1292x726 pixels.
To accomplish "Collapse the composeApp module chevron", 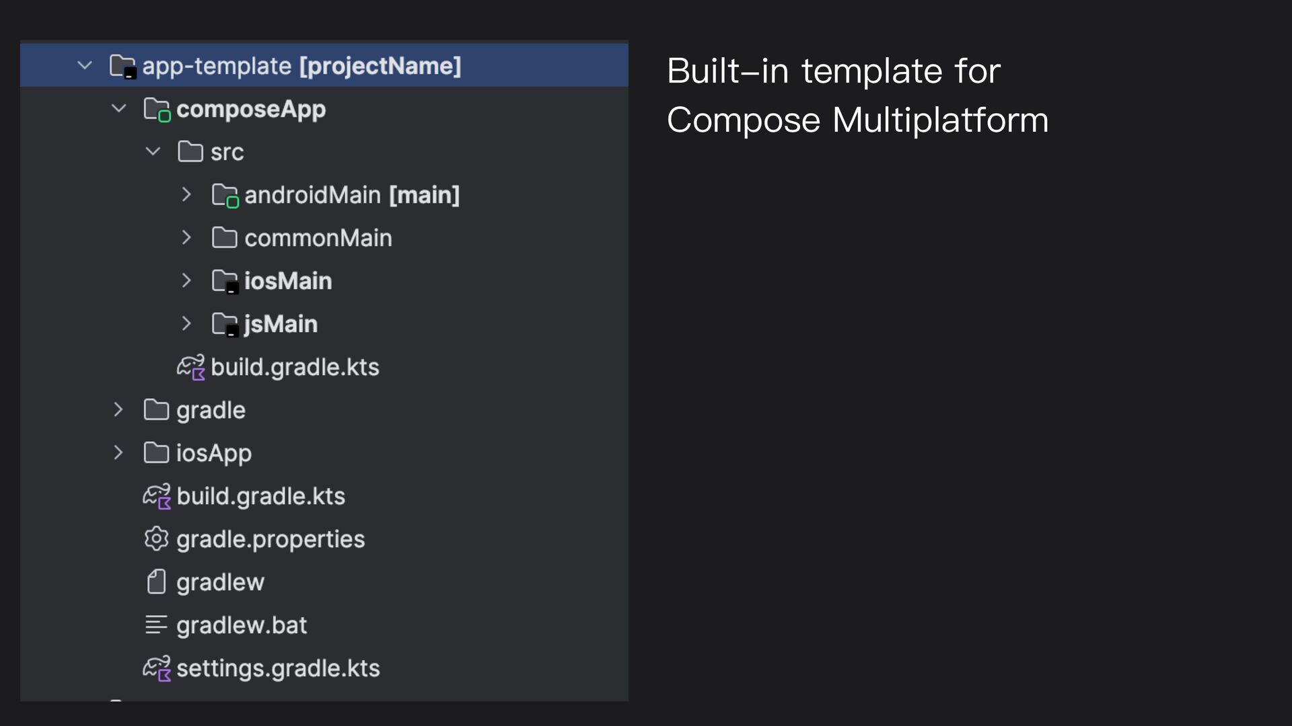I will point(119,108).
